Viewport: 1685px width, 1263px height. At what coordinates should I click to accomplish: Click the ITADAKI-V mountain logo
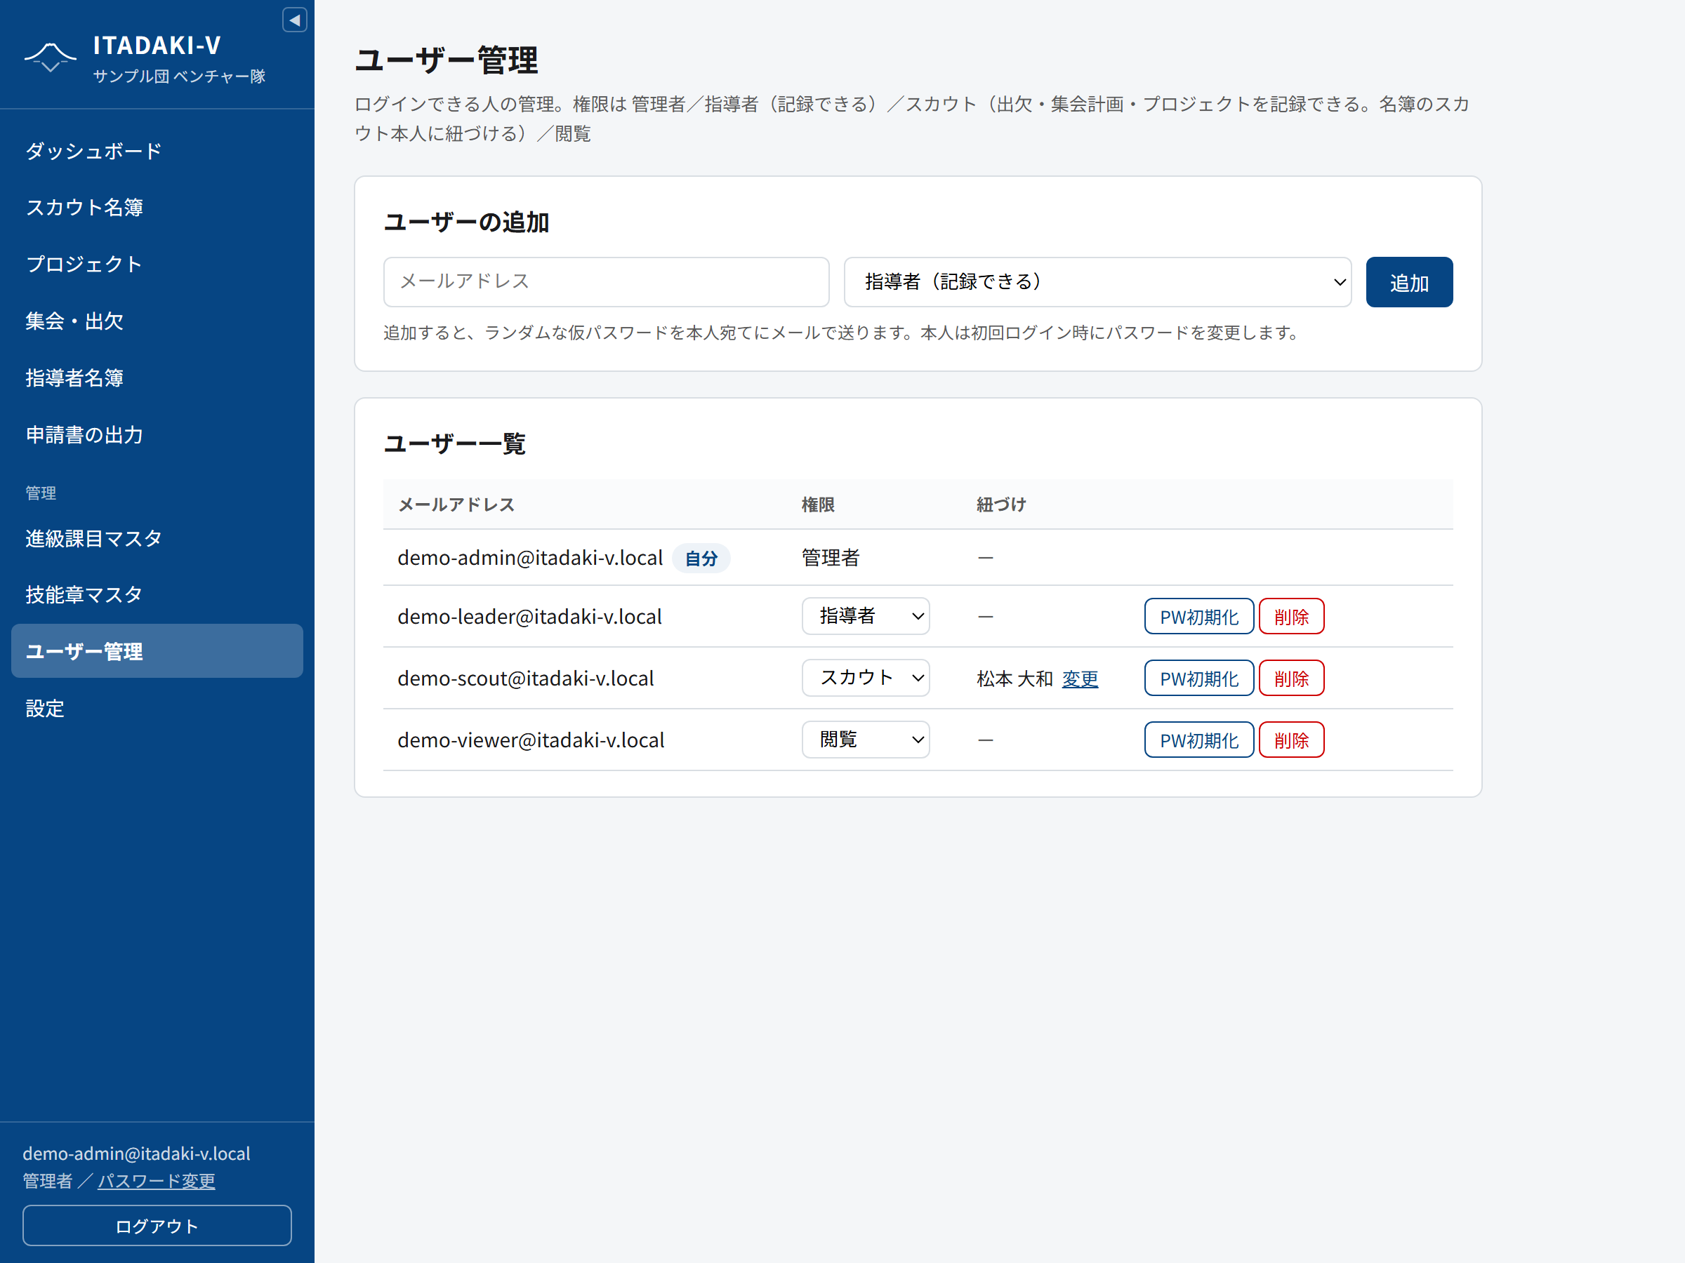point(51,57)
